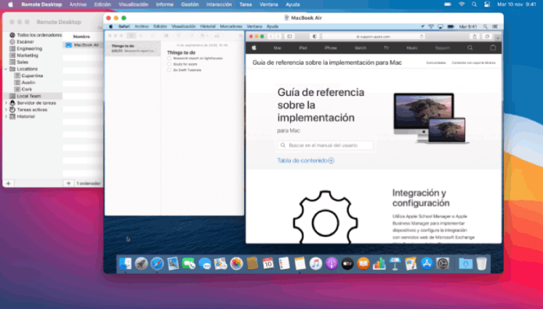The width and height of the screenshot is (543, 309).
Task: Click 'Comunidades' link on support page
Action: 435,62
